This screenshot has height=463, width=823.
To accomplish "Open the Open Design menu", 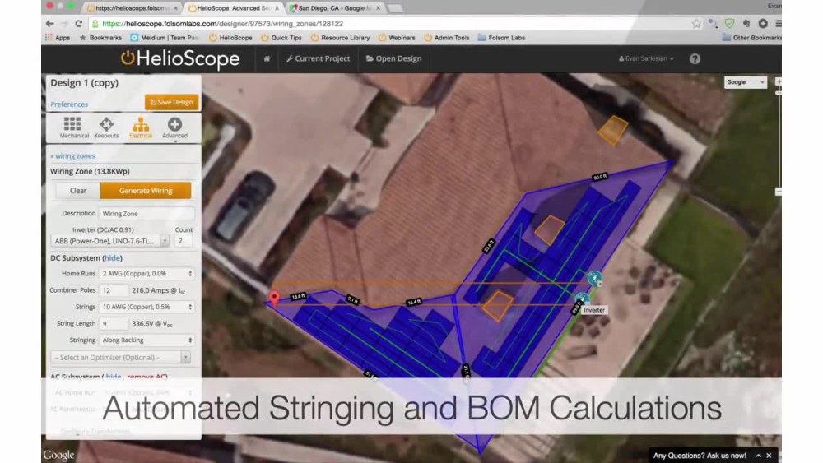I will (393, 58).
